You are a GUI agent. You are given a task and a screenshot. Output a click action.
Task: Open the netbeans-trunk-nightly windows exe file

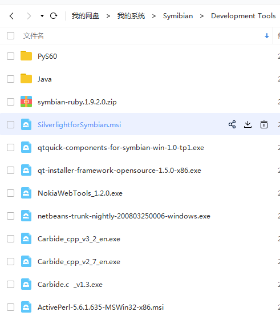click(124, 216)
